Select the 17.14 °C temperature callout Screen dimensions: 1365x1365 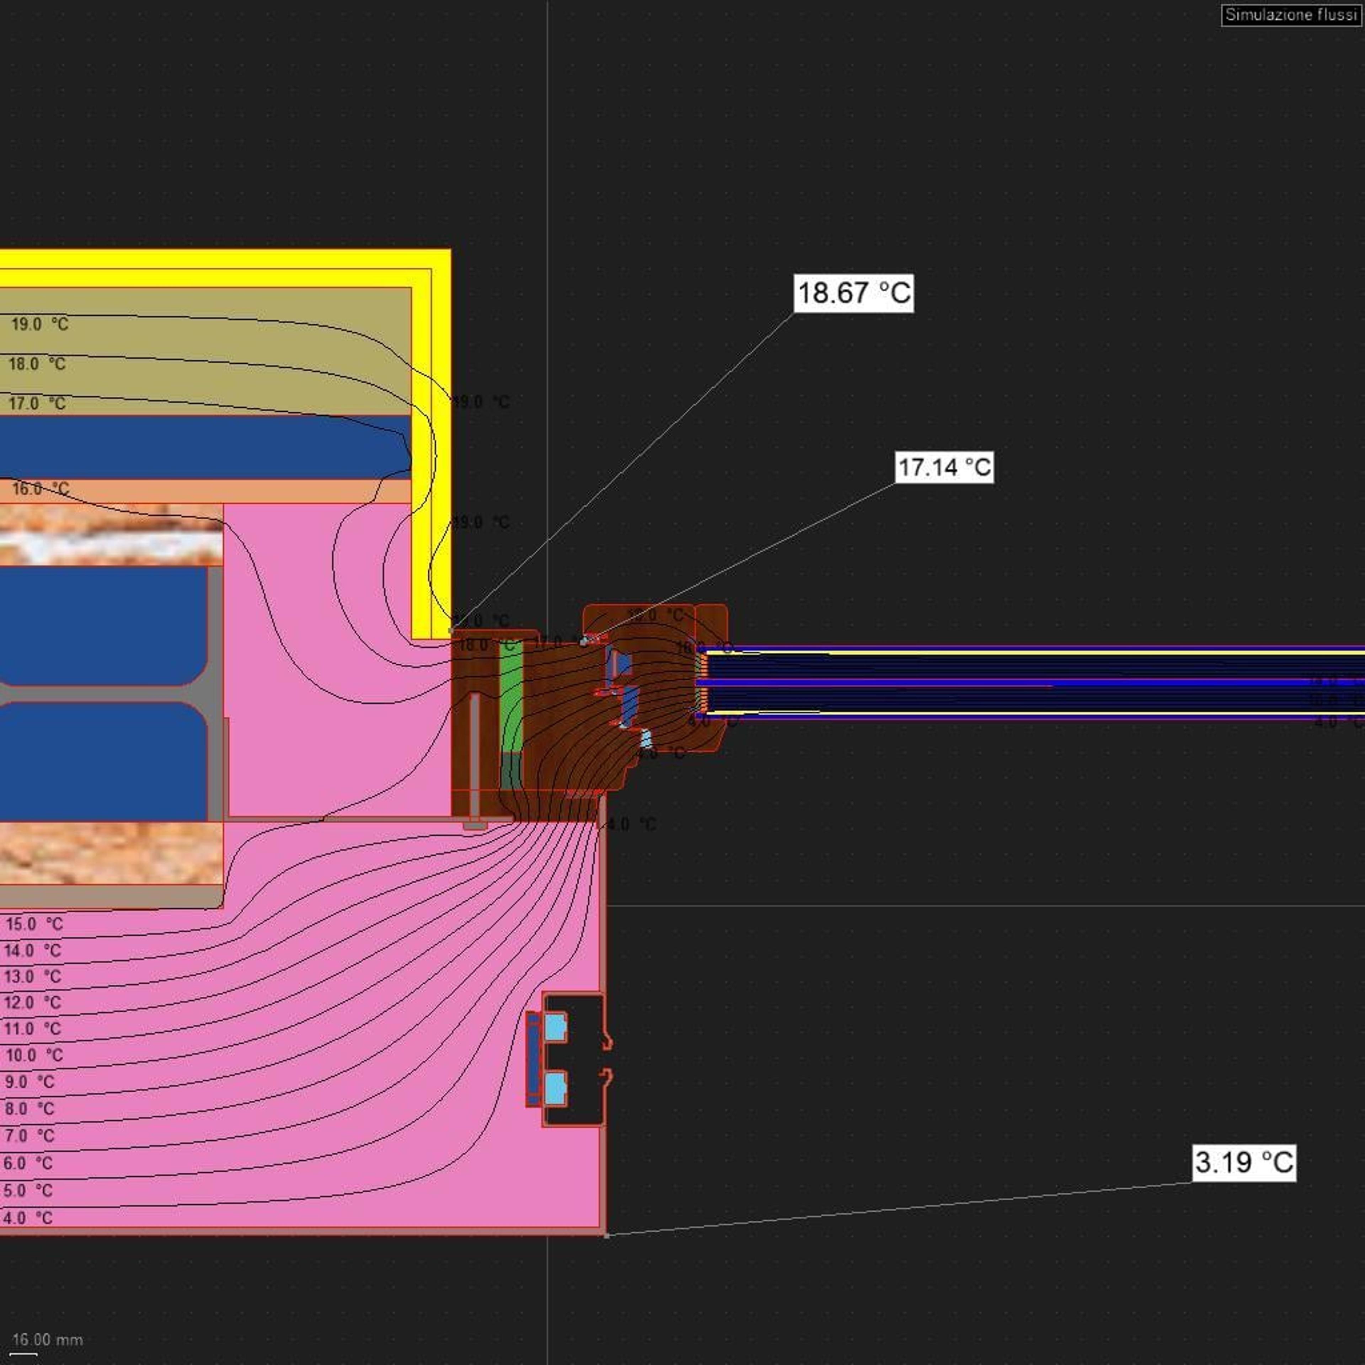click(944, 467)
